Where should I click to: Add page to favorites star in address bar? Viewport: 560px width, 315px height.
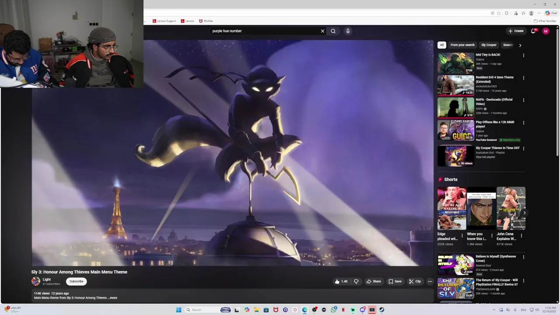coord(499,13)
